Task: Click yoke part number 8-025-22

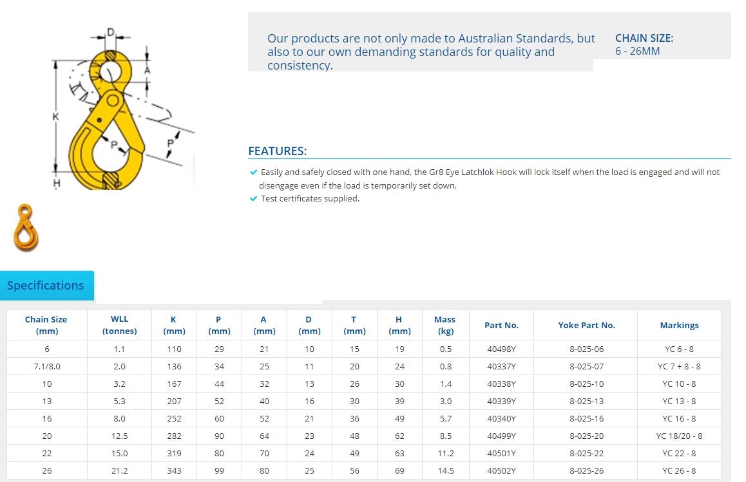Action: 586,454
